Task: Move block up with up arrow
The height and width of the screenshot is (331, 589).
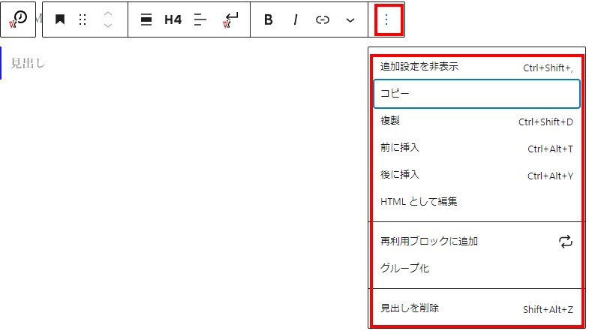Action: [x=108, y=14]
